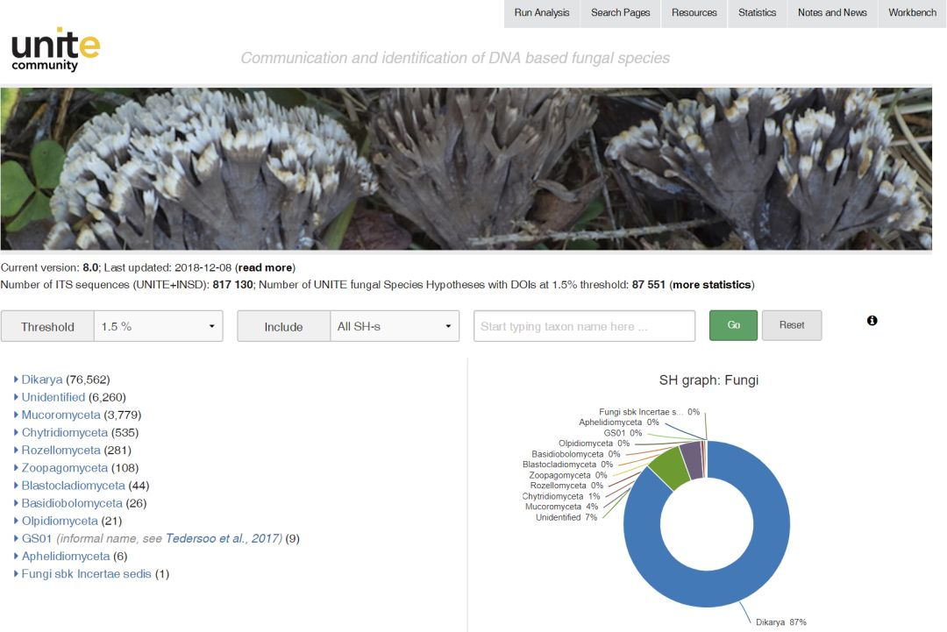Expand the Basidiobolomyceta tree arrow
Screen dimensions: 947x632
point(16,503)
